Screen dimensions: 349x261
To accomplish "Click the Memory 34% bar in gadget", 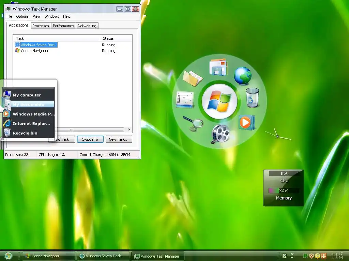I will [x=284, y=191].
